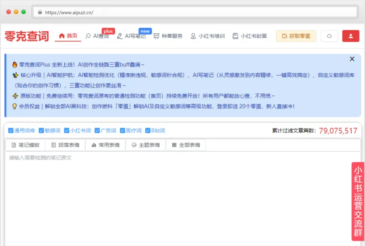Open the 段落表情 tab
This screenshot has width=365, height=246.
pyautogui.click(x=65, y=145)
